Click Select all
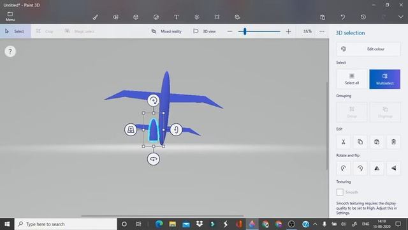This screenshot has width=408, height=230. 352,79
